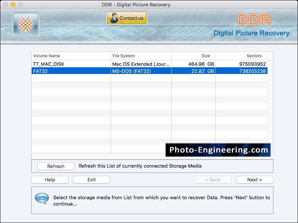Click the Photo-Engineering.com watermark
The image size is (298, 223).
click(218, 150)
